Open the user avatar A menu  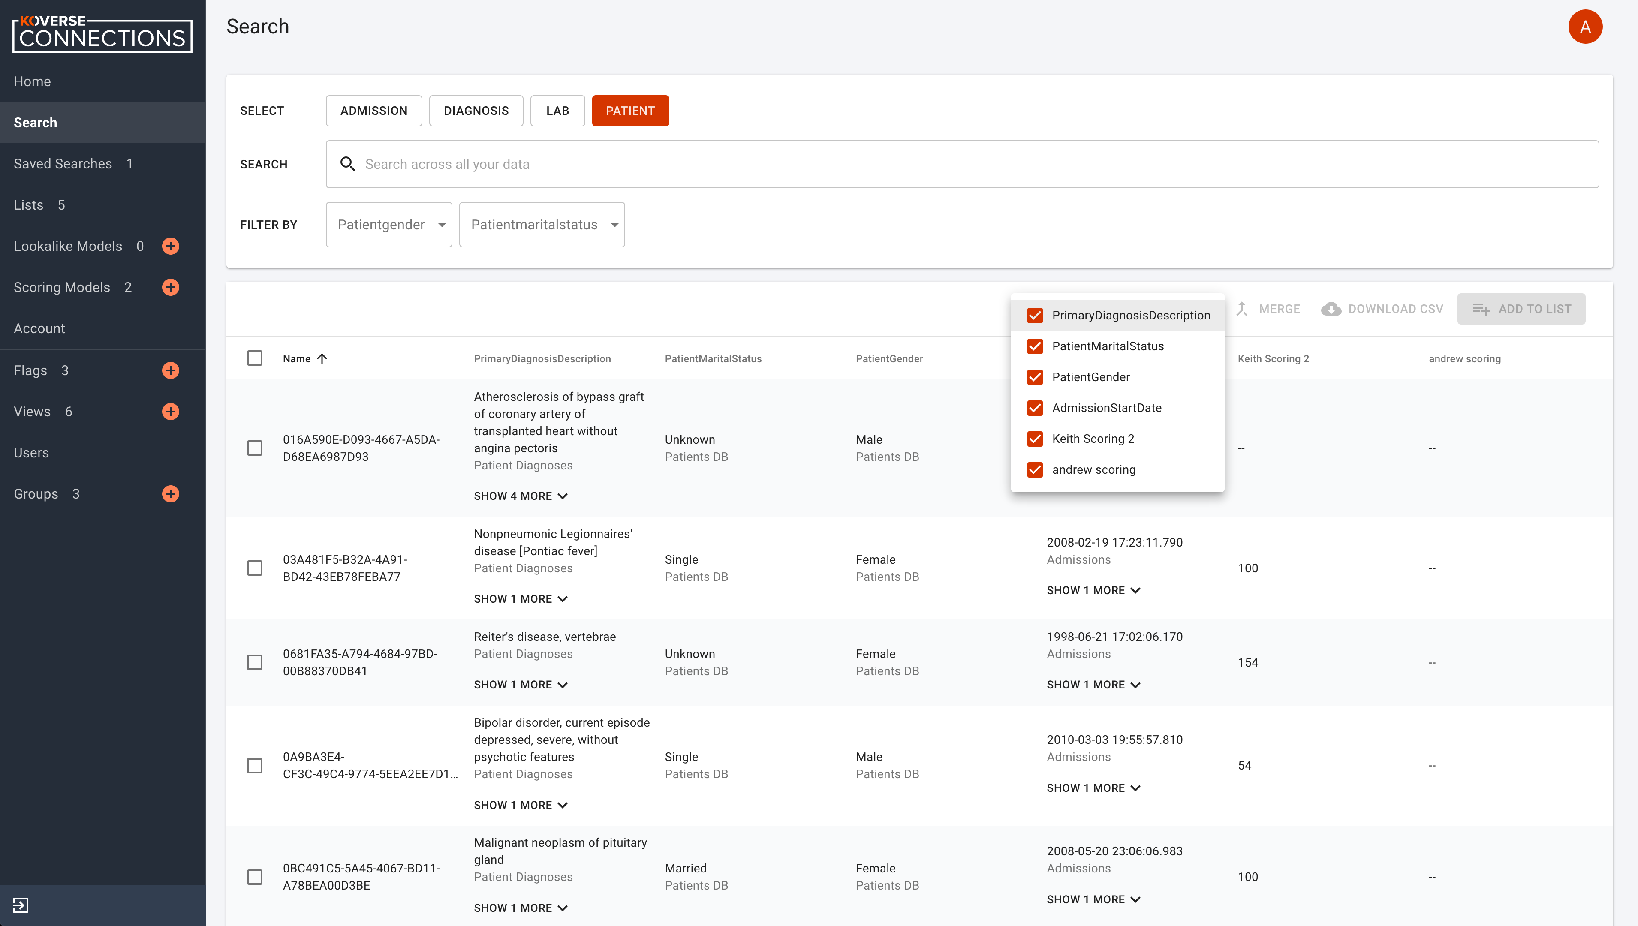click(x=1585, y=27)
